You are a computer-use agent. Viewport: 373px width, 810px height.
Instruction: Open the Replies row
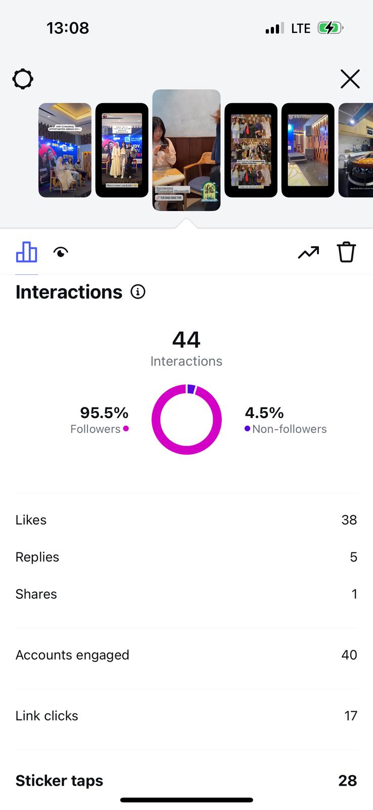coord(186,557)
